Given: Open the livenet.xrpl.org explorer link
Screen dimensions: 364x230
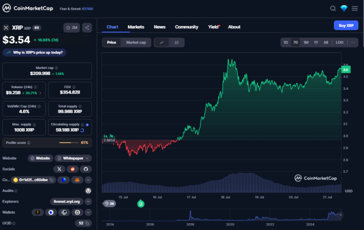Looking at the screenshot, I should pyautogui.click(x=67, y=201).
